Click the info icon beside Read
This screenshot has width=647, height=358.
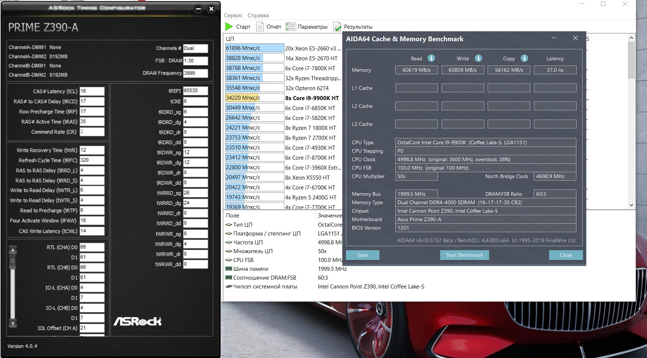[431, 58]
